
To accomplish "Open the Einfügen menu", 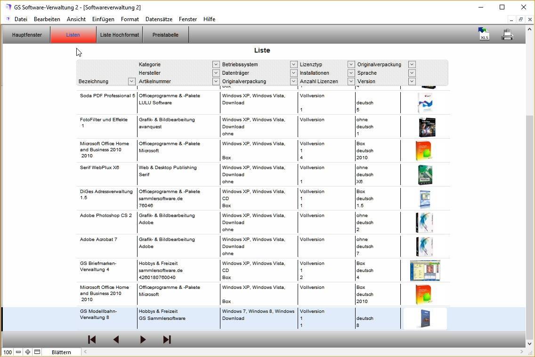I will click(103, 19).
